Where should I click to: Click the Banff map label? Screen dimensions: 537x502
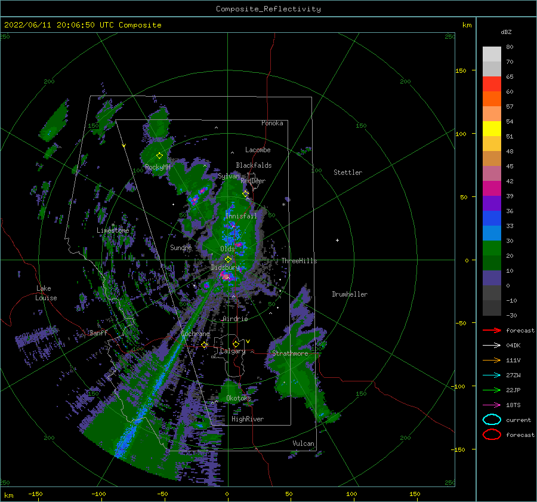[x=98, y=332]
